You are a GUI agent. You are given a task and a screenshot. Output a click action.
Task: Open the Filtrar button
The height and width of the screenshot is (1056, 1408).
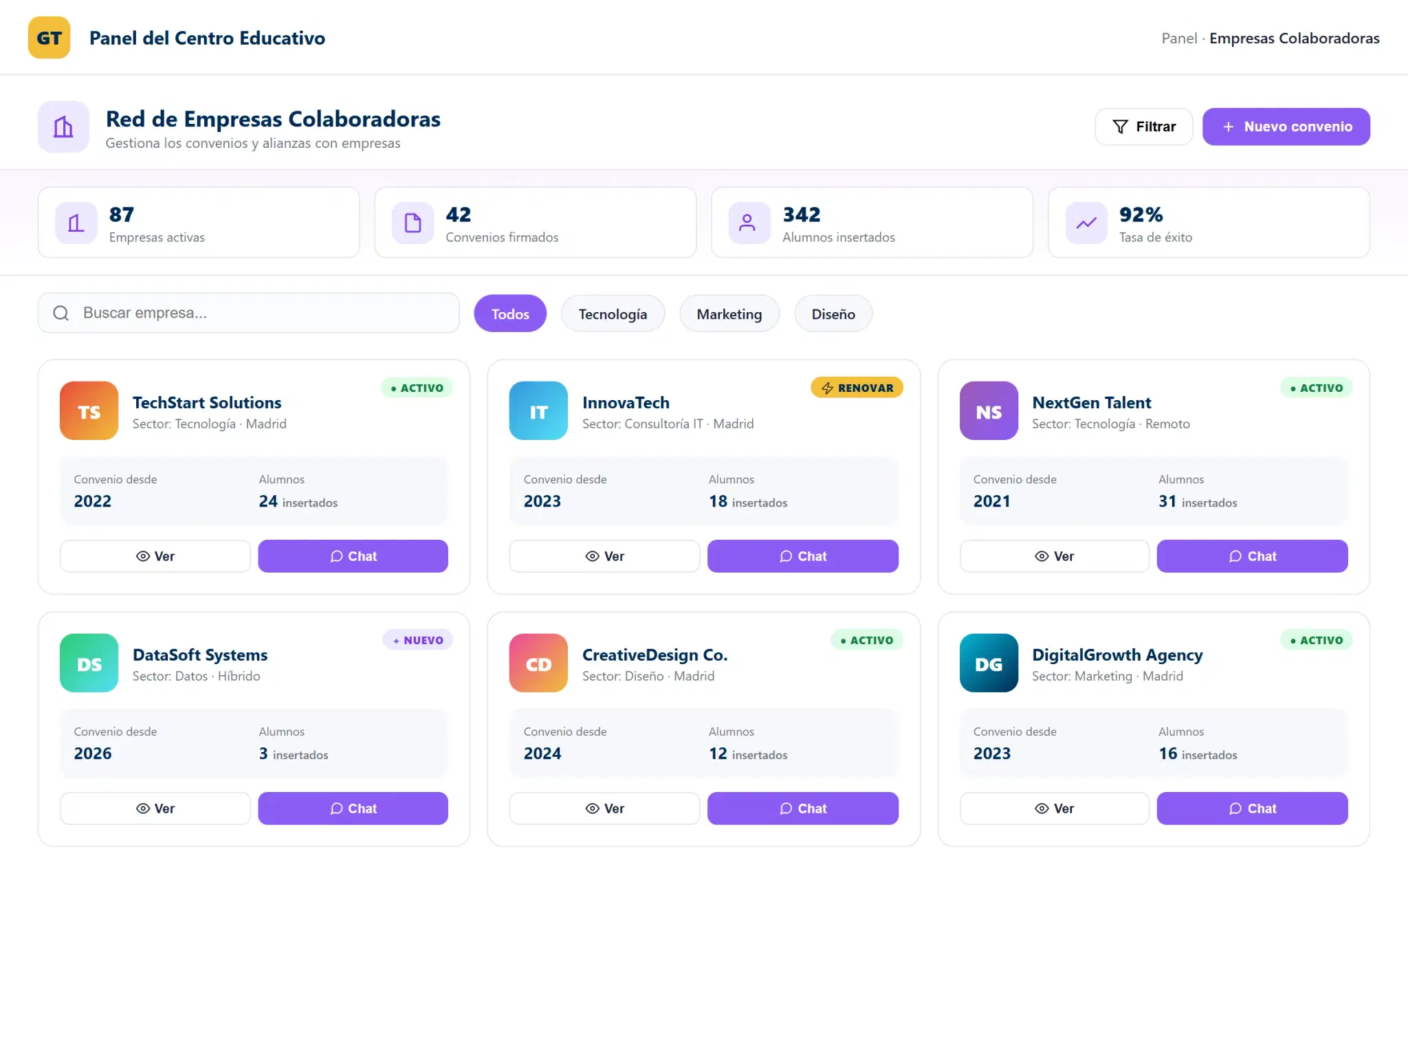point(1143,126)
